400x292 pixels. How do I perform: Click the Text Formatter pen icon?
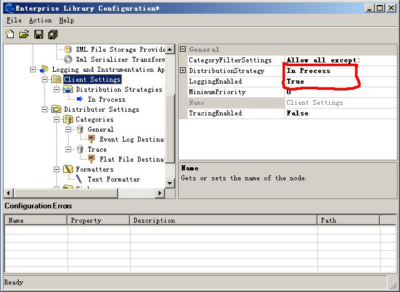click(x=80, y=179)
